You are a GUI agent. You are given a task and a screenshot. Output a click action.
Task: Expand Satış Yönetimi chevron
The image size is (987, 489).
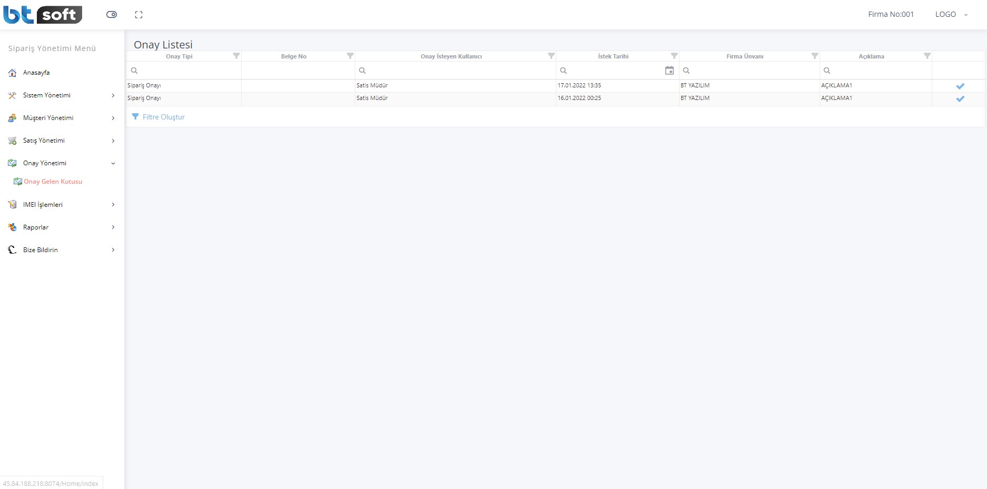113,141
